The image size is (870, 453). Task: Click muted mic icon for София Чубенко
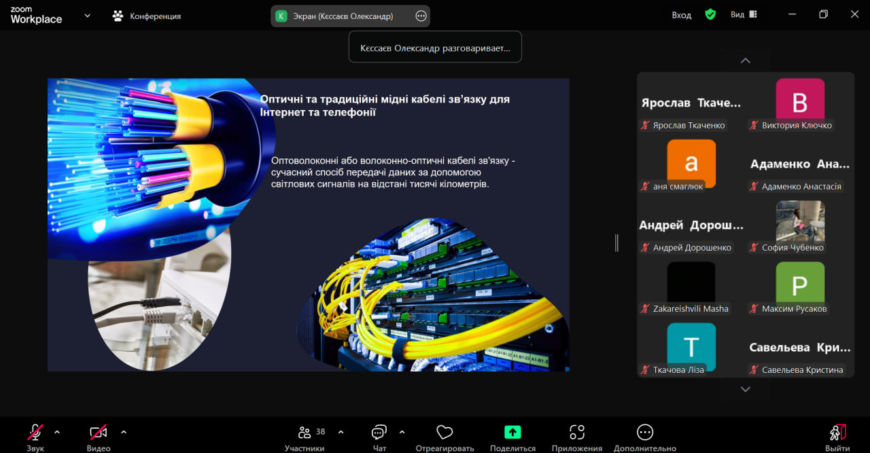pos(754,247)
